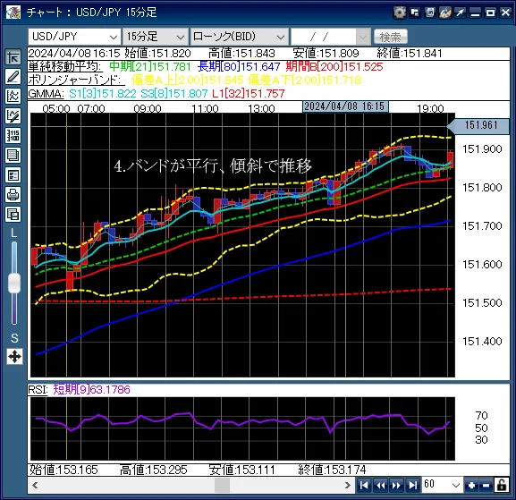Viewport: 516px width, 500px height.
Task: Fast-forward chart with double-right arrows
Action: coord(396,485)
